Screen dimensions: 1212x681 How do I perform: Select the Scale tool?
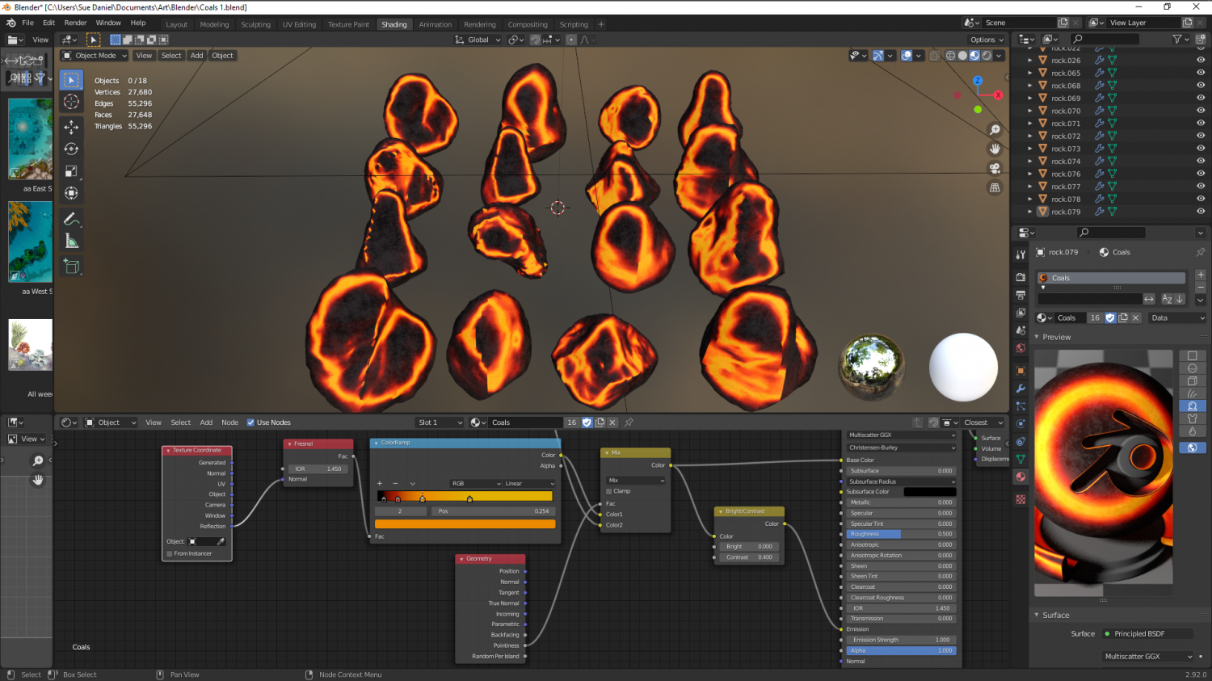tap(71, 170)
